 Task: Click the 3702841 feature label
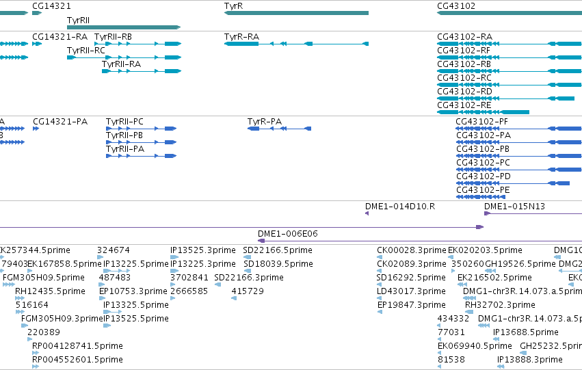(189, 278)
